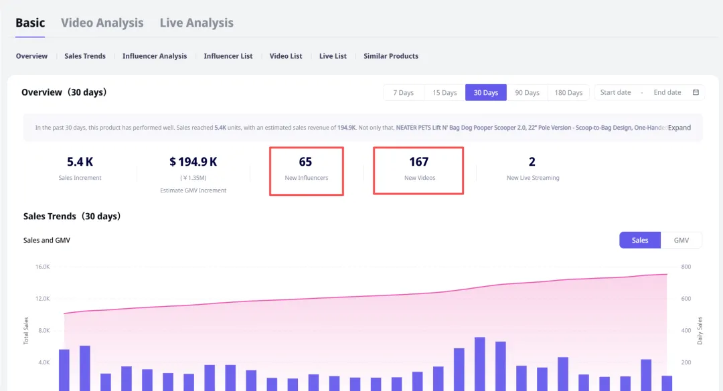View the Similar Products section
The image size is (723, 391).
tap(391, 56)
